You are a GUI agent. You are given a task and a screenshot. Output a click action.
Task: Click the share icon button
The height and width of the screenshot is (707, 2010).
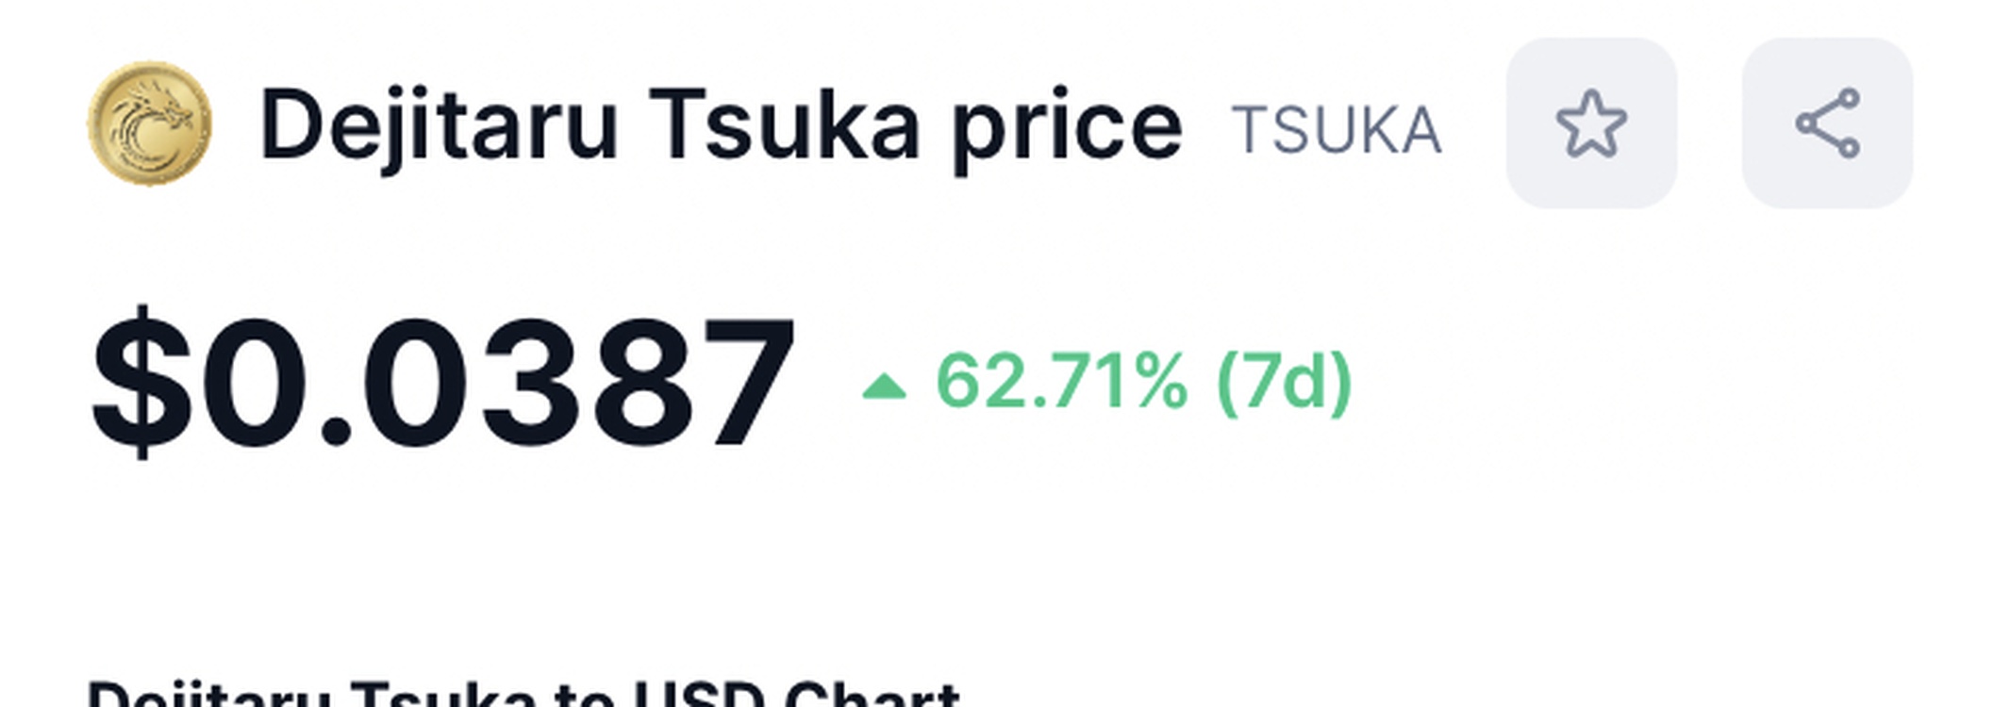click(1827, 123)
